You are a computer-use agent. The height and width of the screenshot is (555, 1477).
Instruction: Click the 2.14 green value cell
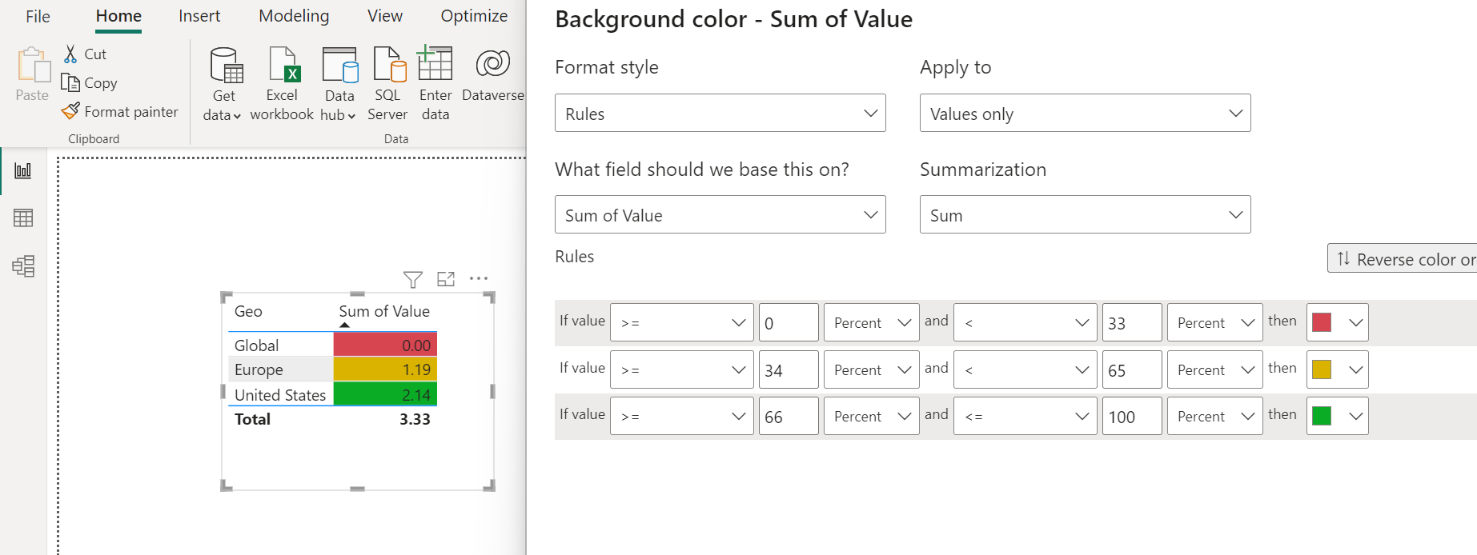[x=385, y=394]
